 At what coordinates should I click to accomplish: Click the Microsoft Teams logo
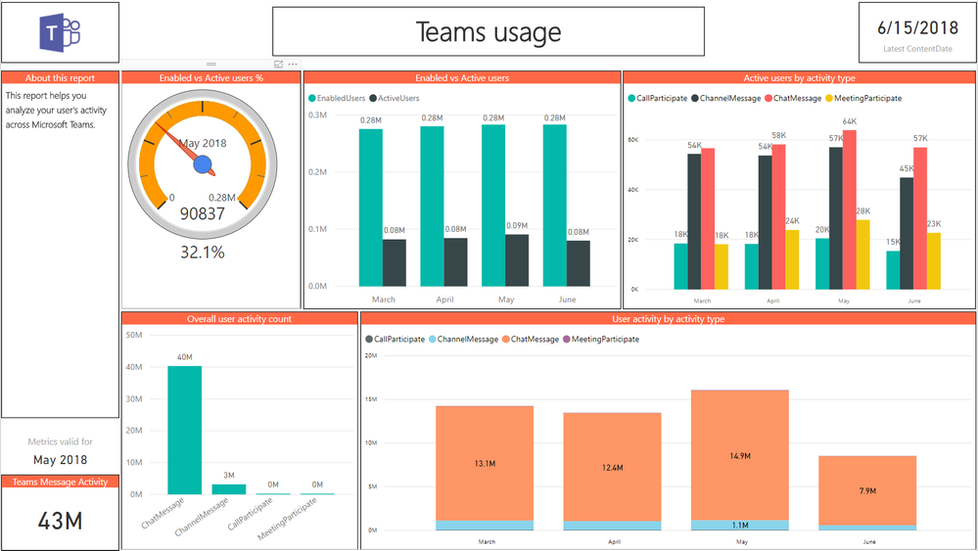coord(60,32)
